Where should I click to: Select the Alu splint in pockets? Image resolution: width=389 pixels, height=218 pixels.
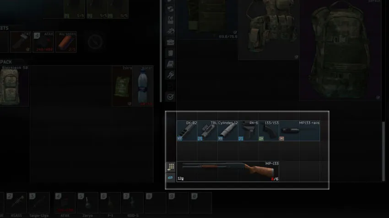coord(66,42)
